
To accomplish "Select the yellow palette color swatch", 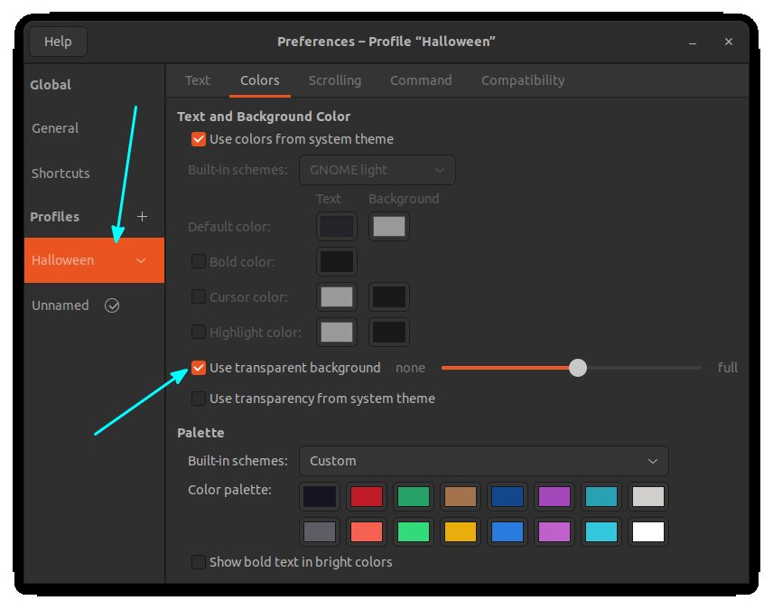I will tap(460, 531).
